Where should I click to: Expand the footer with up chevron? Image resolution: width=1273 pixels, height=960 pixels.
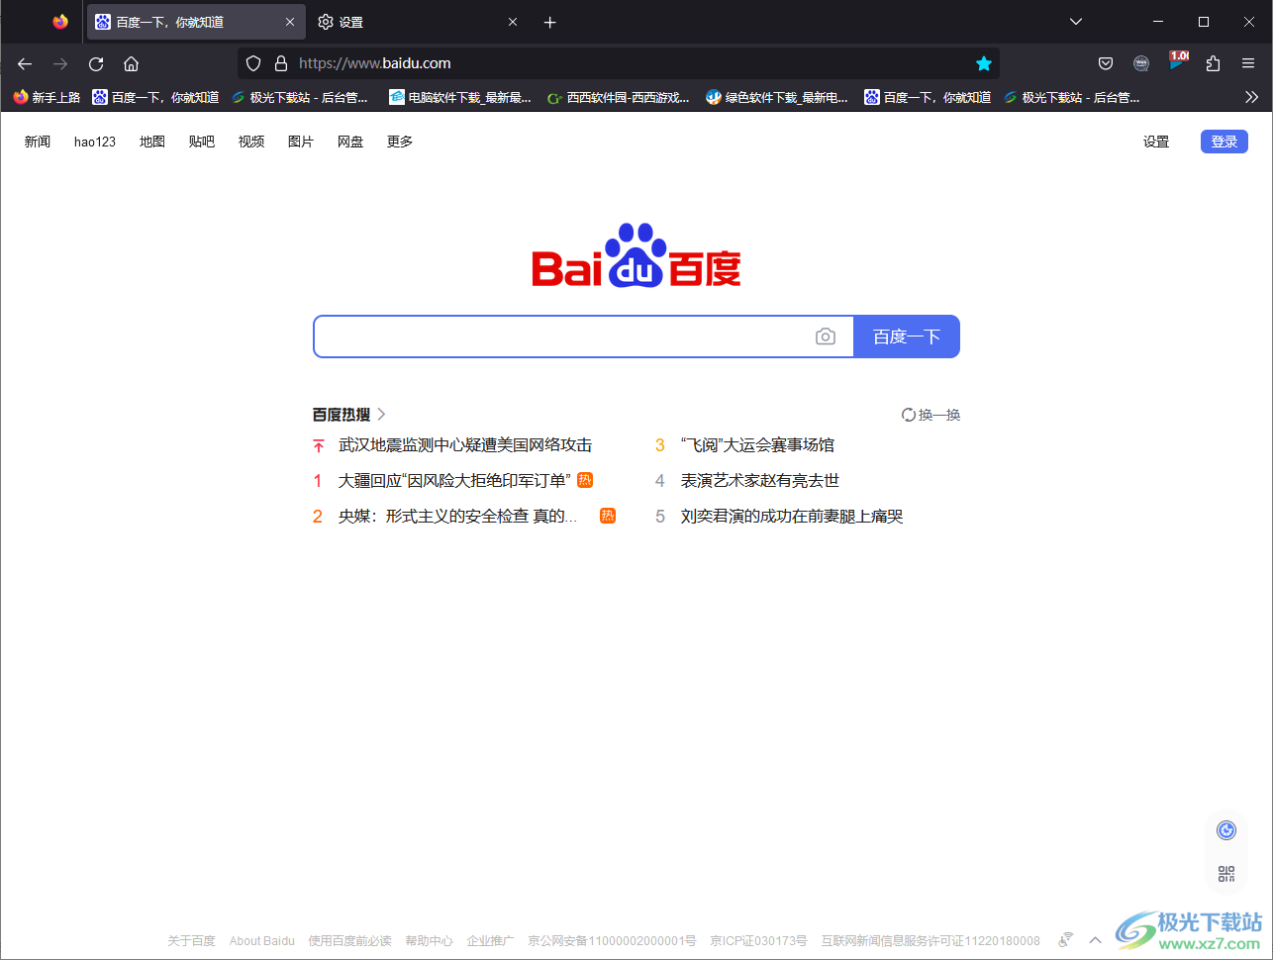pyautogui.click(x=1096, y=940)
